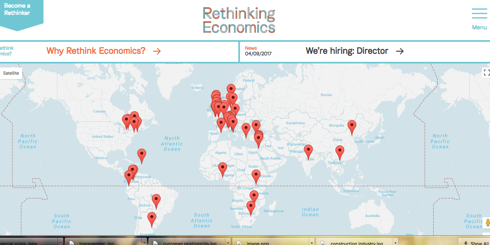Click the Indonesia label on the map

pyautogui.click(x=351, y=191)
